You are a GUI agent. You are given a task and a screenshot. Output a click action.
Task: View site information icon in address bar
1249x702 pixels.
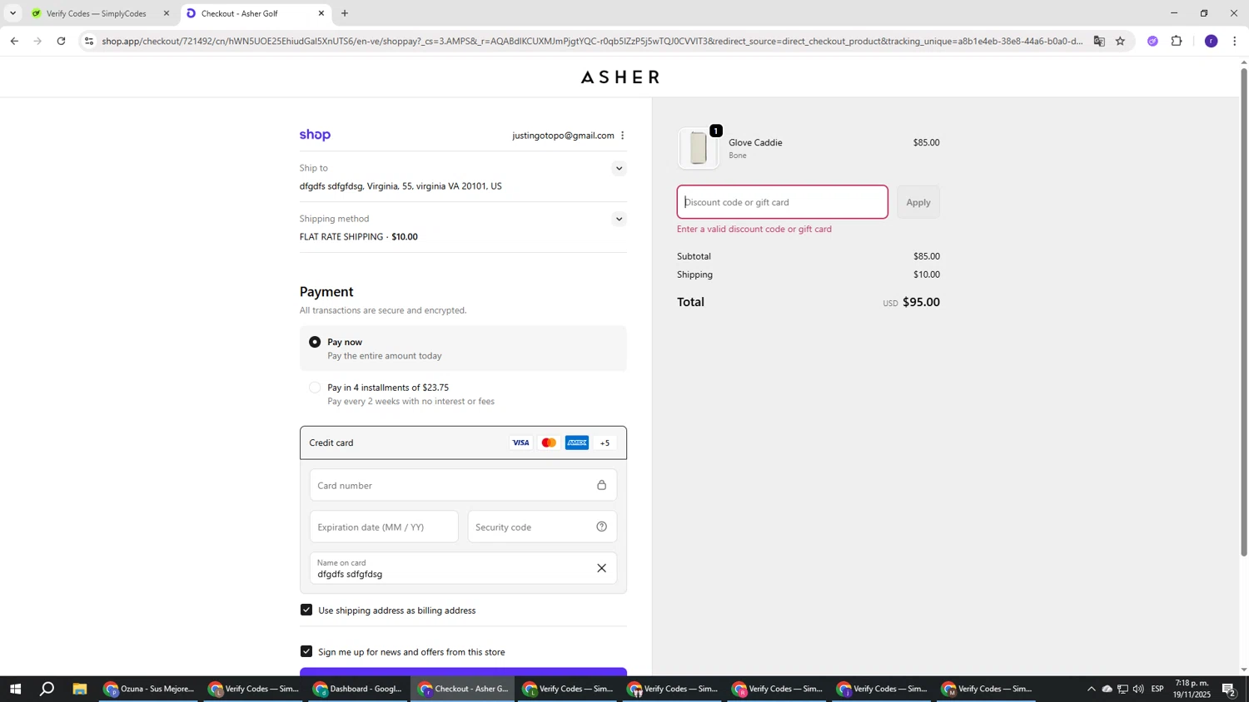tap(90, 41)
